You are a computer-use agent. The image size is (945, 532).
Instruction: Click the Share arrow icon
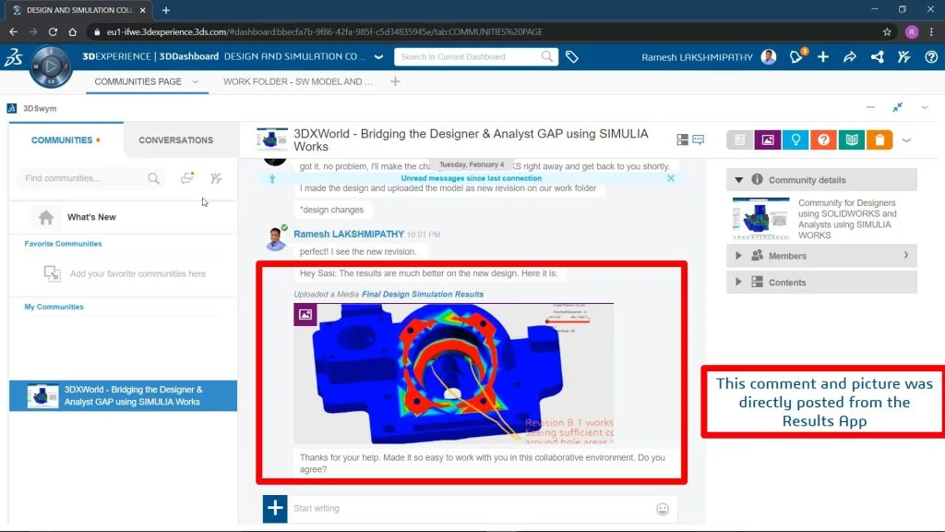pyautogui.click(x=850, y=56)
